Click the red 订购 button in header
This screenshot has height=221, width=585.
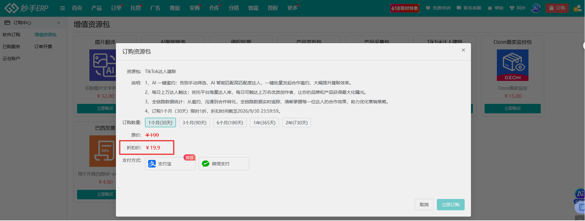point(557,8)
